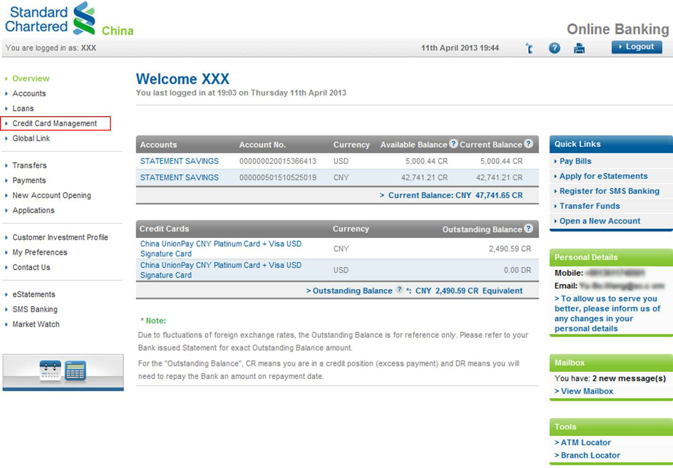Open Global Link in the left menu
The height and width of the screenshot is (468, 673).
click(31, 138)
